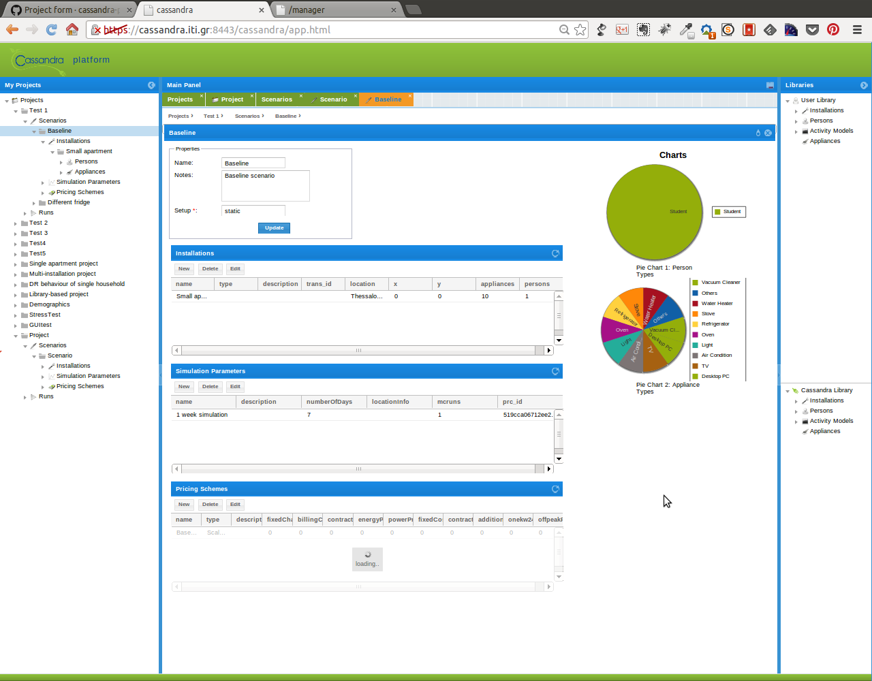Click Edit in Pricing Schemes section
The image size is (872, 681).
235,505
